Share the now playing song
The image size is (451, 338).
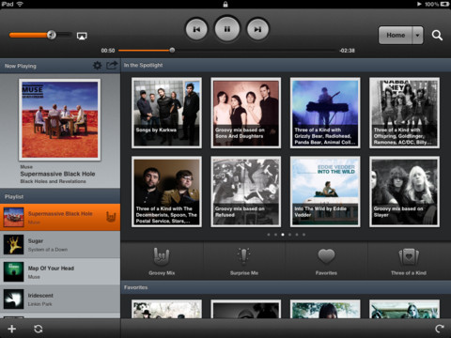coord(112,66)
